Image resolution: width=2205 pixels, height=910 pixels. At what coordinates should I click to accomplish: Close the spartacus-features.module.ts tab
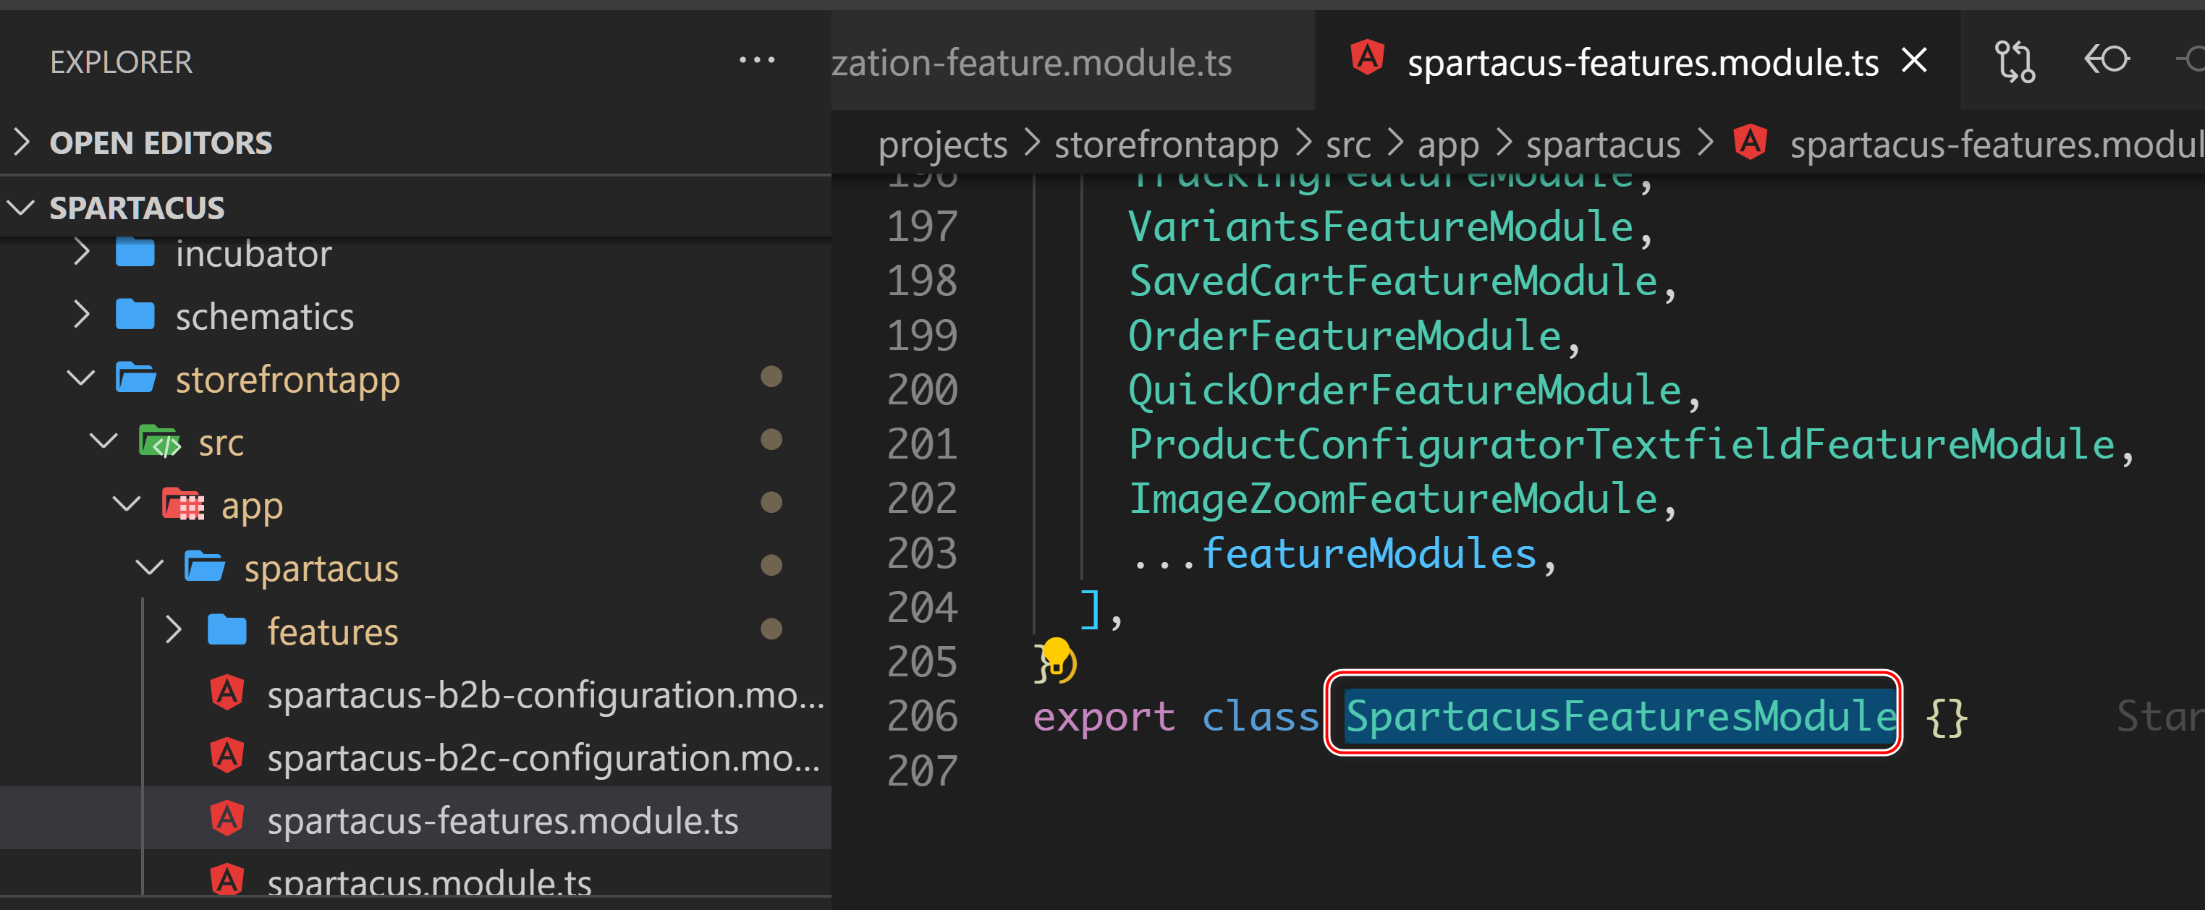1914,61
